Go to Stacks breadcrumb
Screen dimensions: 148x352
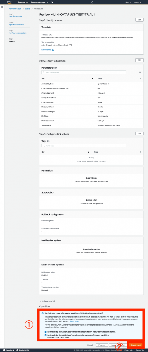[x=28, y=8]
